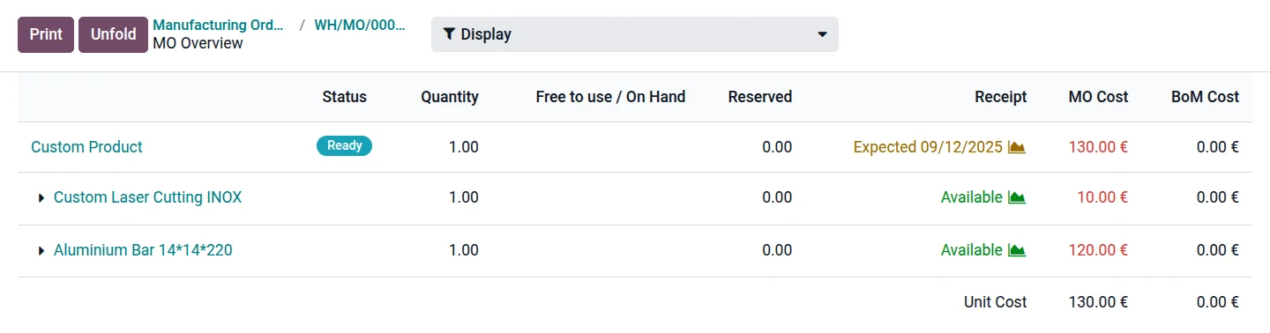
Task: Open forecast icon for Custom Laser Cutting INOX
Action: tap(1017, 198)
